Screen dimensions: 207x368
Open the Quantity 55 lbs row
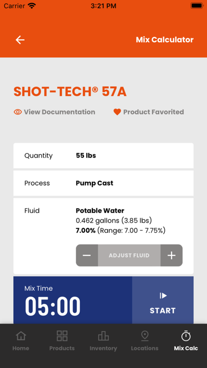click(103, 155)
